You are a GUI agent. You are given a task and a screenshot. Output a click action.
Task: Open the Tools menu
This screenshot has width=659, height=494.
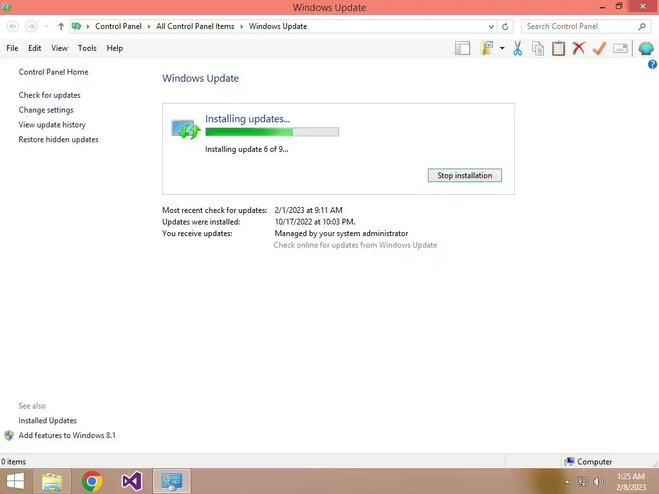tap(87, 48)
